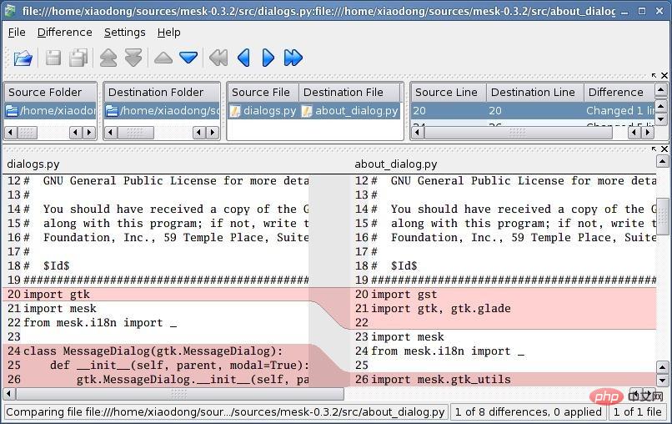Click the '1 of 8 differences, 0 applied' status
The height and width of the screenshot is (424, 672).
pos(528,412)
